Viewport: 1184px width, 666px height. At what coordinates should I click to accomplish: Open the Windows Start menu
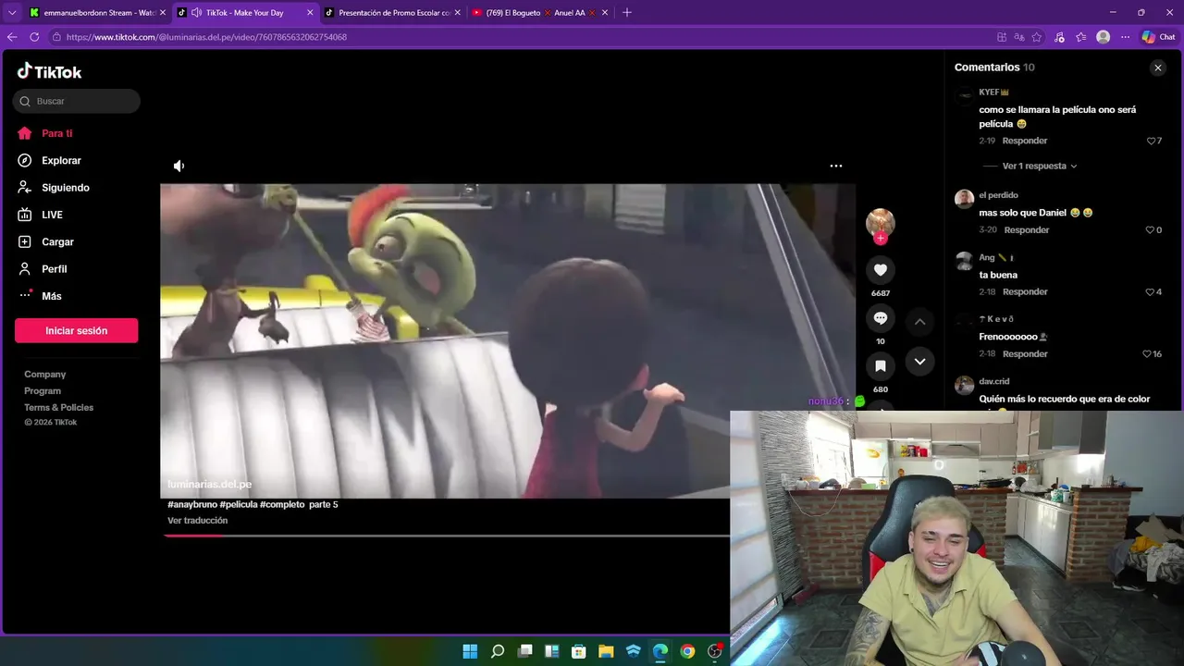click(470, 651)
